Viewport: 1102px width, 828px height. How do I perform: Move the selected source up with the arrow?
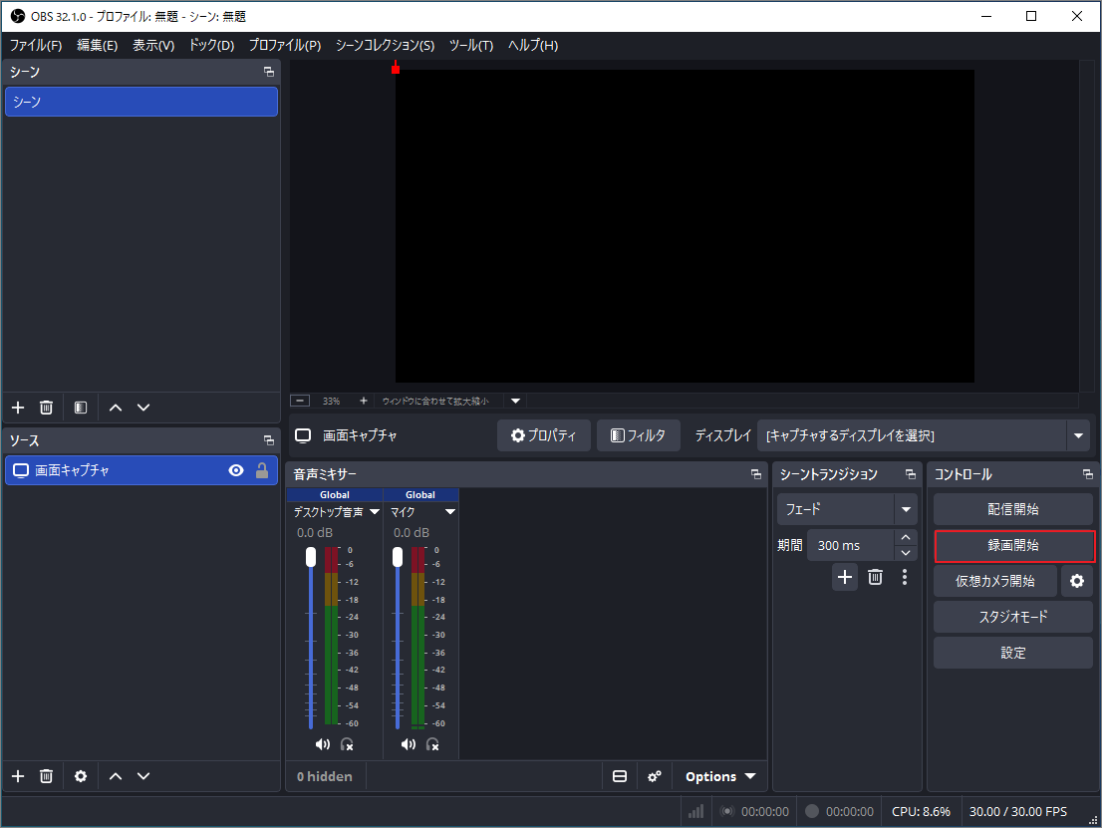coord(115,776)
